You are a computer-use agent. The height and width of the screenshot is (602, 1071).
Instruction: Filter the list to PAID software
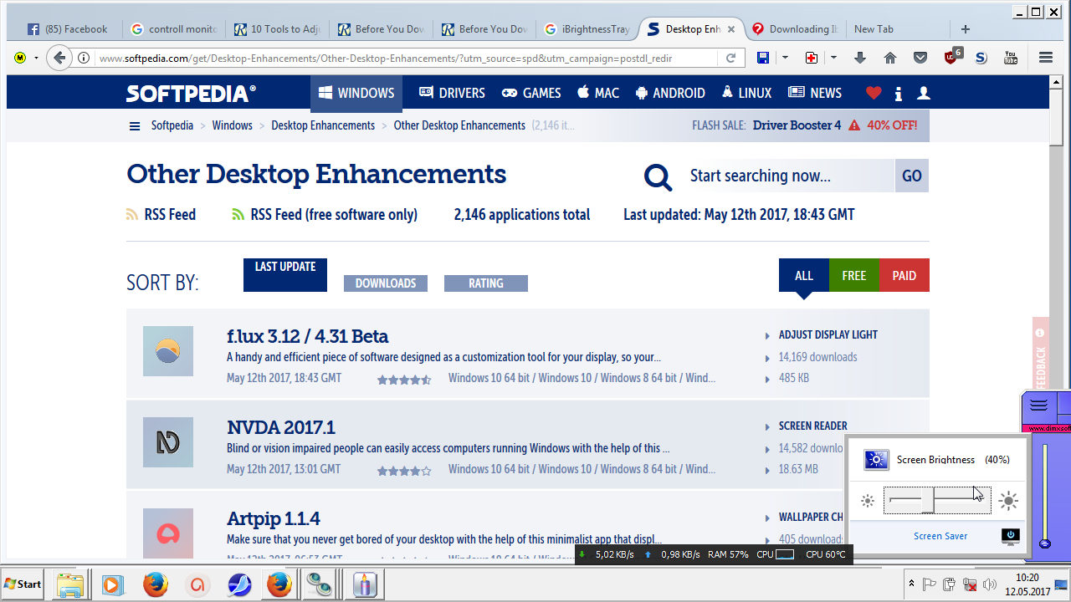pos(904,275)
